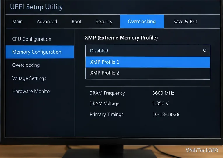Screen dimensions: 223x158
Task: Select the Overclocking tab
Action: [x=142, y=21]
